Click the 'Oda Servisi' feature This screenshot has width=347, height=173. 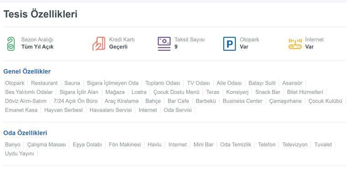tap(178, 110)
